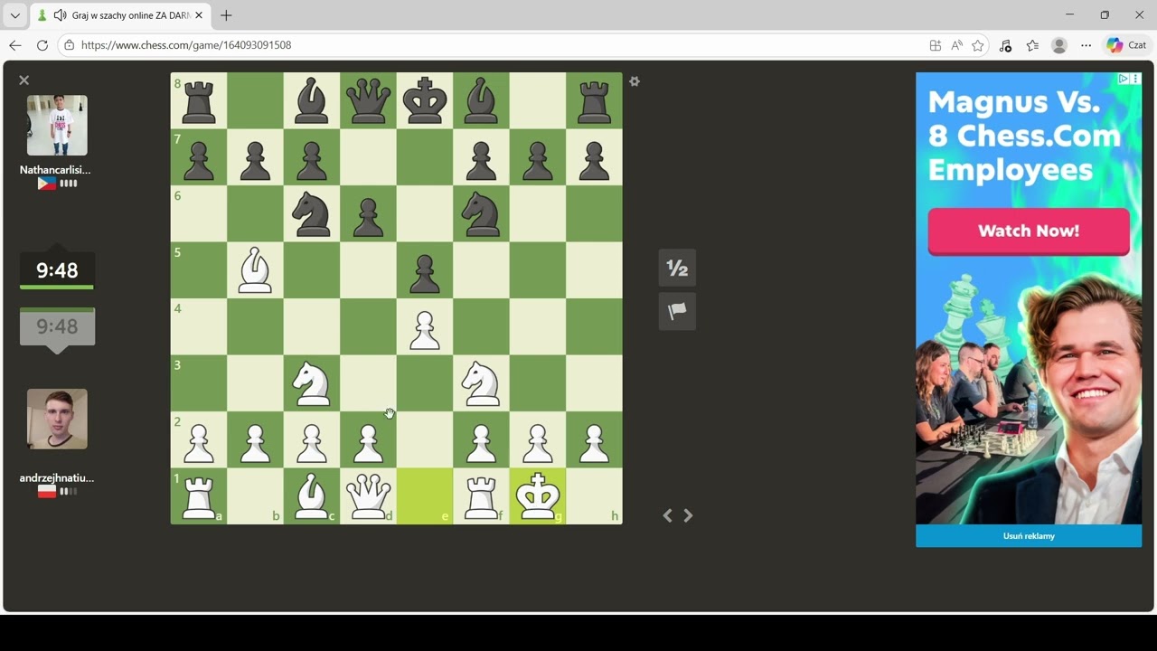Click the andrzejhnatiu username
Screen dimensions: 1157x651
57,477
